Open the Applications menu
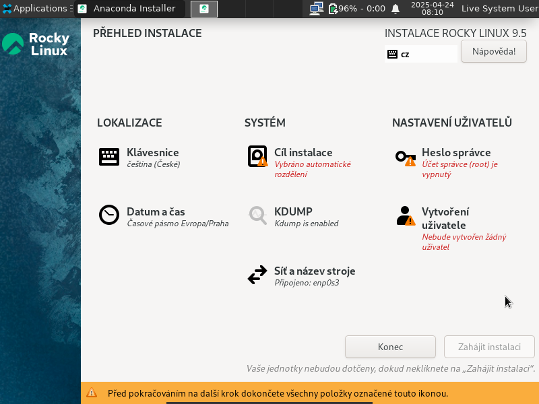This screenshot has width=539, height=404. [35, 9]
